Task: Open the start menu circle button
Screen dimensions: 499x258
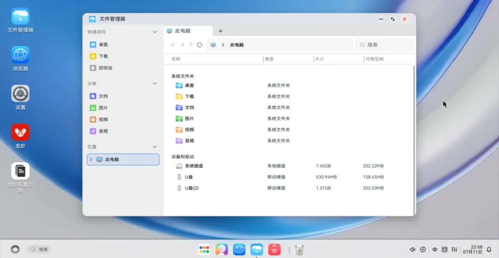Action: pos(15,249)
